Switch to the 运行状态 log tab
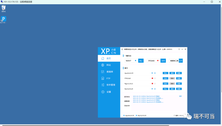 coord(127,97)
